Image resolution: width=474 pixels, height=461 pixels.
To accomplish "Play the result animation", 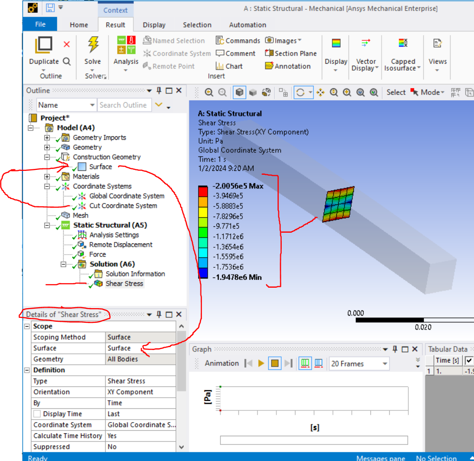I will point(261,363).
